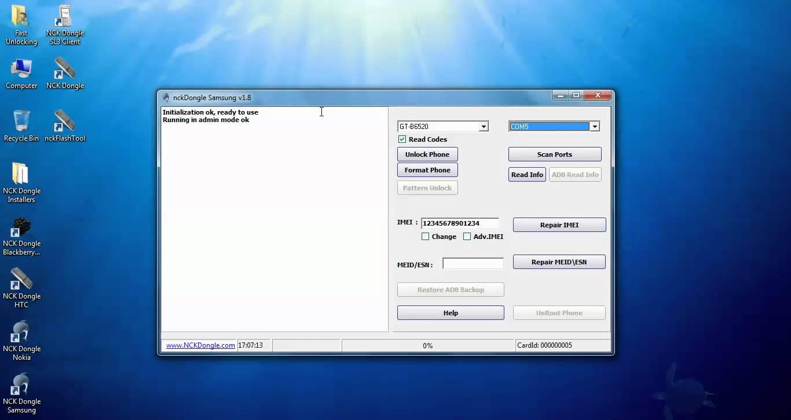Click the nckDongle window title icon
Screen dimensions: 791x420
pyautogui.click(x=166, y=98)
